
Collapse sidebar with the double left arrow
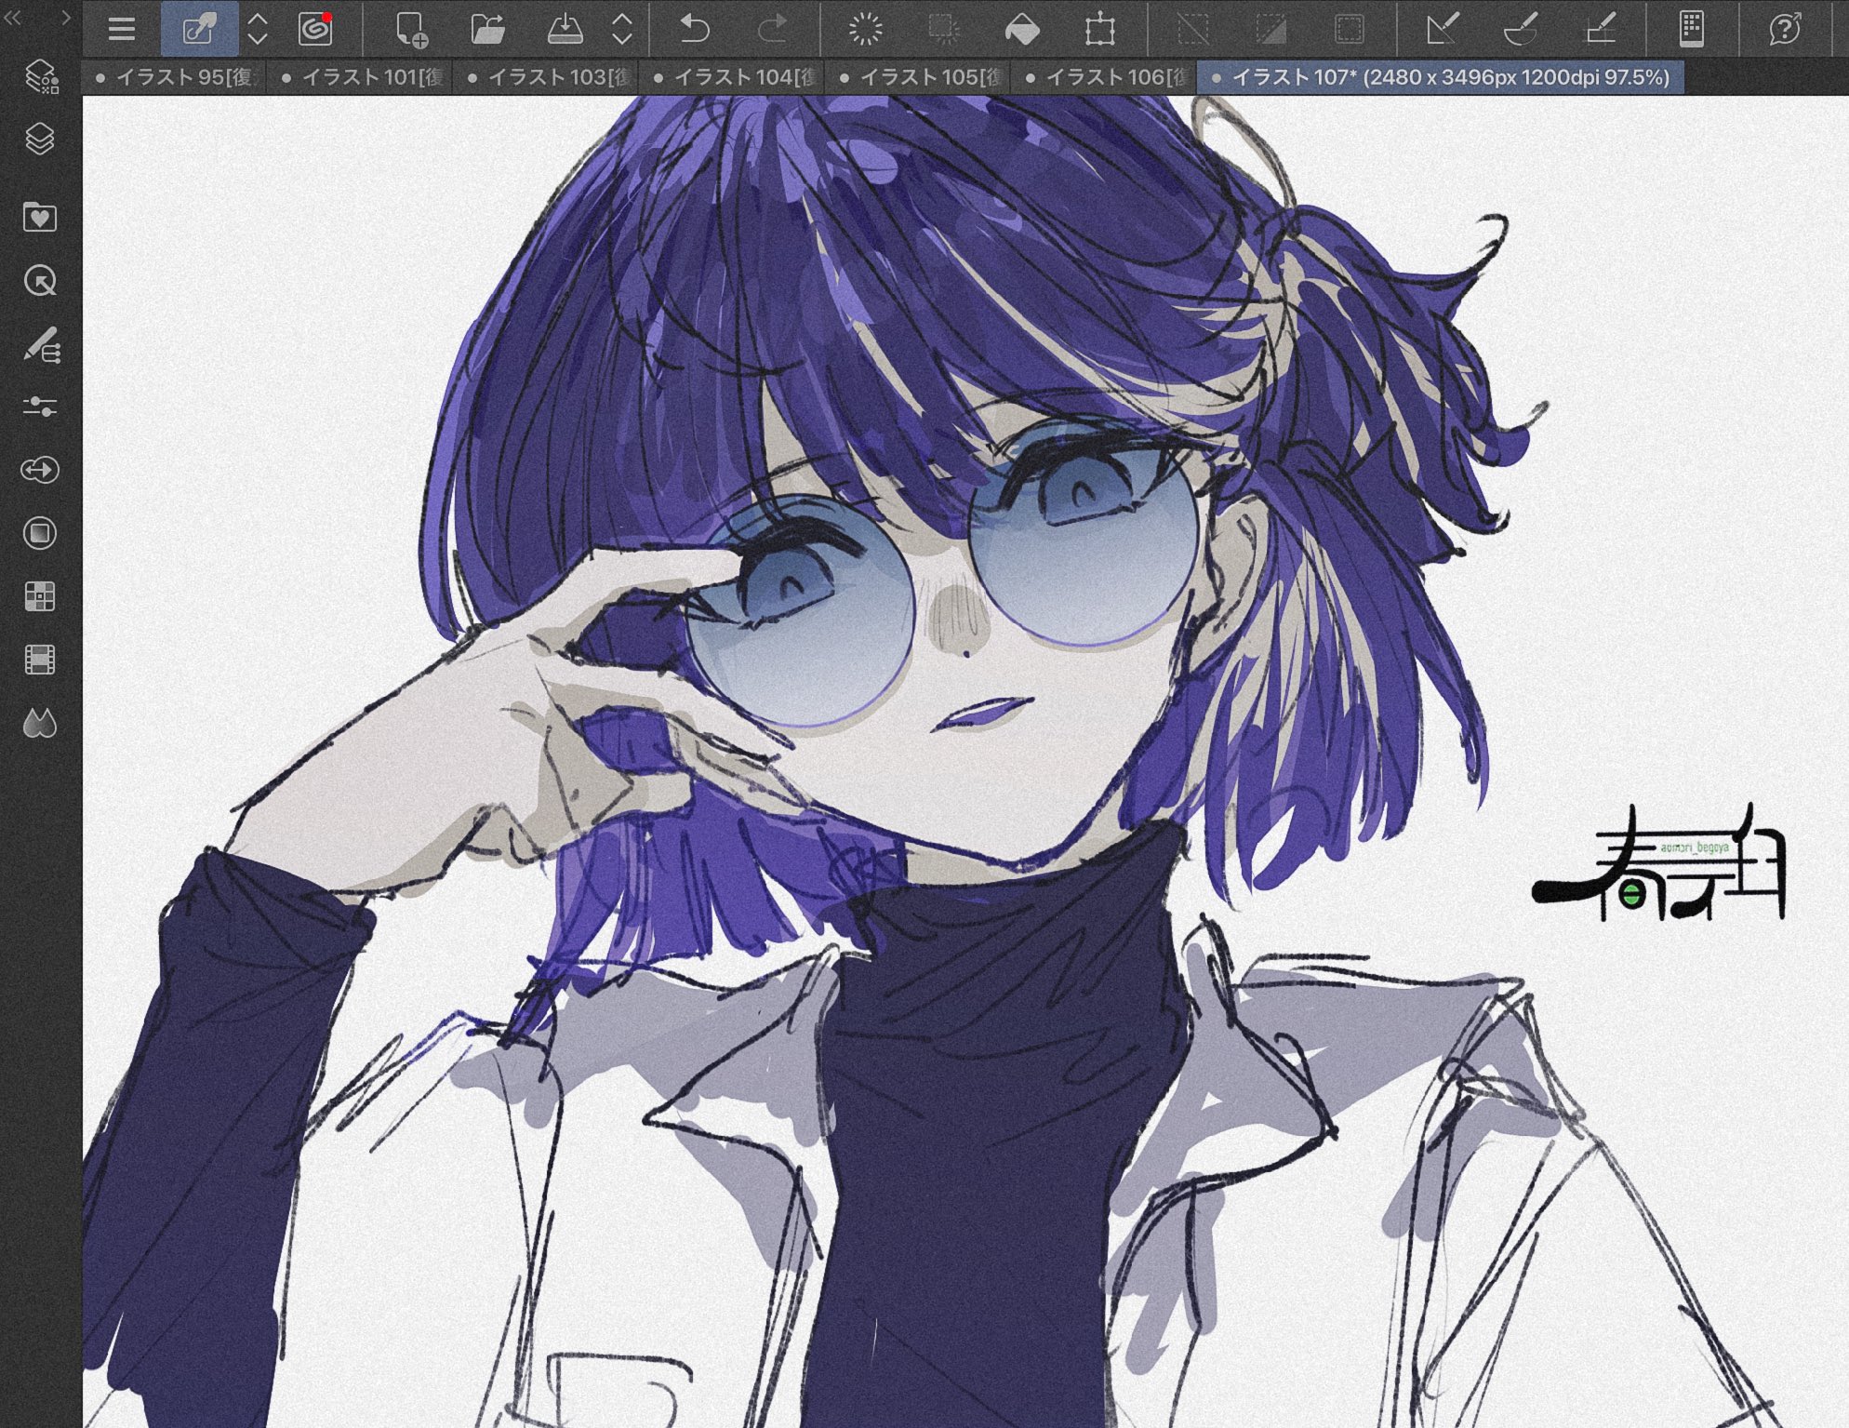point(13,17)
